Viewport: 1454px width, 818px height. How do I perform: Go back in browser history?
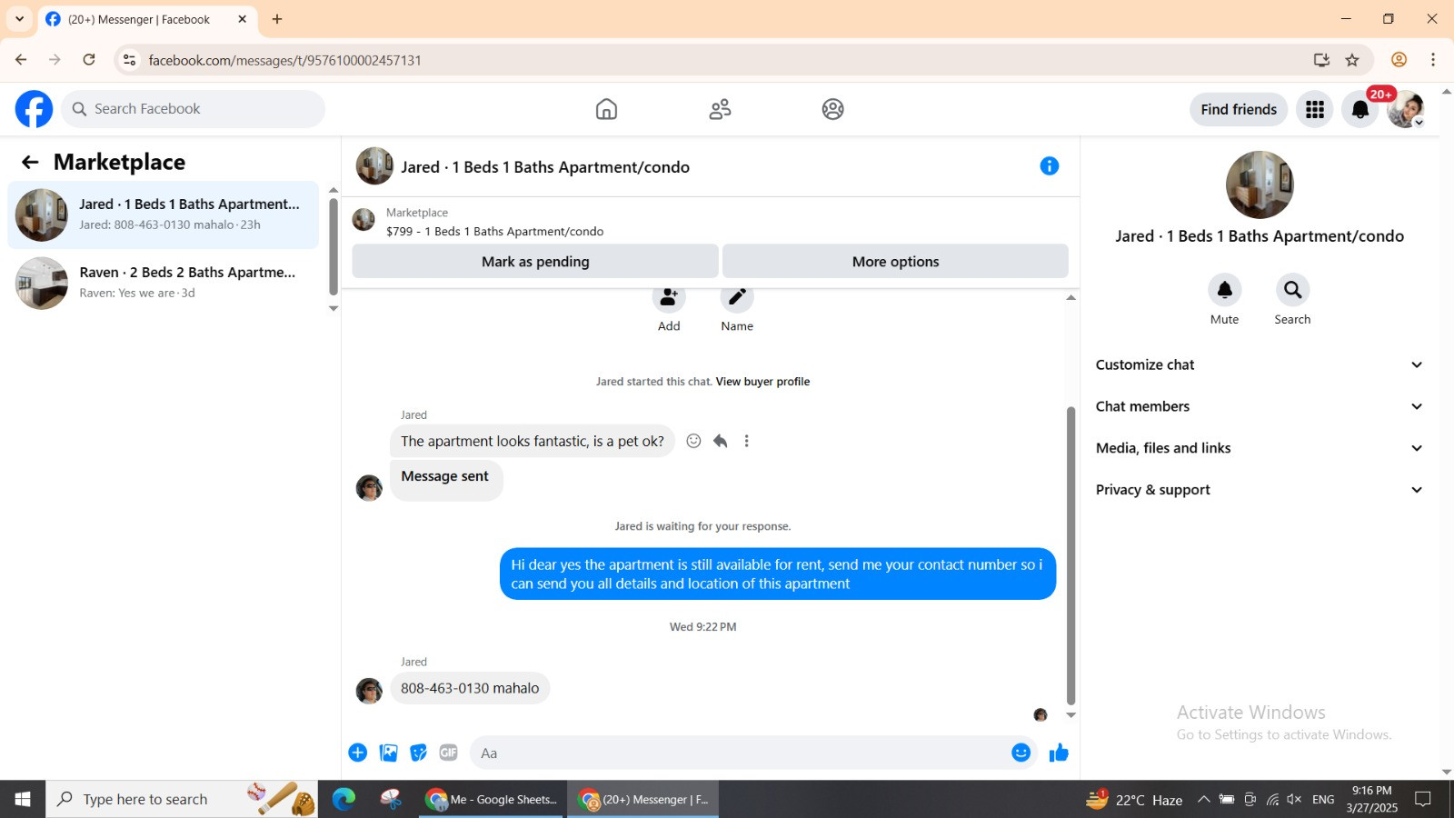point(21,60)
